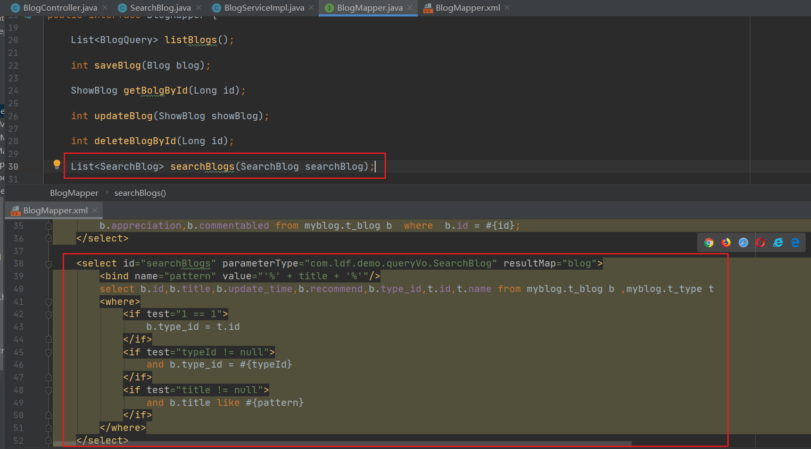
Task: Open preview in Opera browser icon
Action: (760, 243)
